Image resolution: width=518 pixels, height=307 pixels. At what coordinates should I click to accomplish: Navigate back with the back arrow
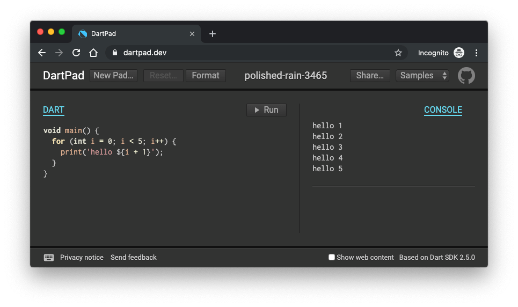tap(42, 53)
